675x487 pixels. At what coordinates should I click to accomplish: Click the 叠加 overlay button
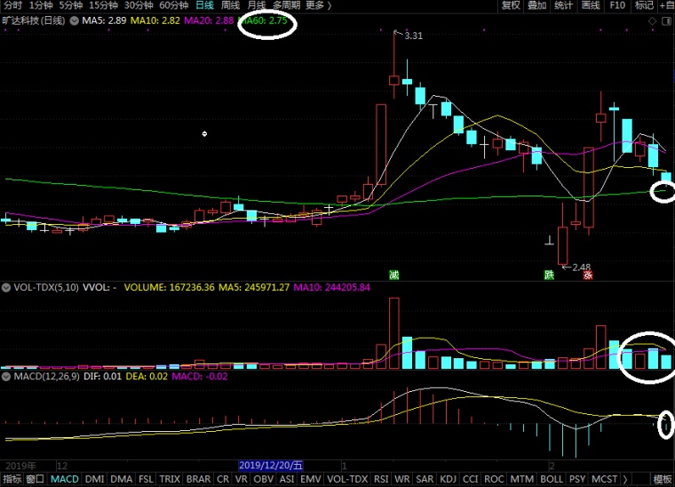coord(537,5)
